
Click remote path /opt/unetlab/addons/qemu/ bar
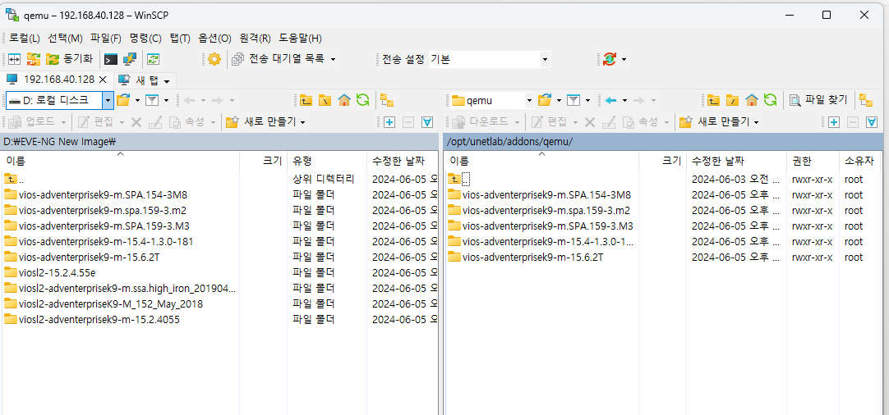click(663, 142)
